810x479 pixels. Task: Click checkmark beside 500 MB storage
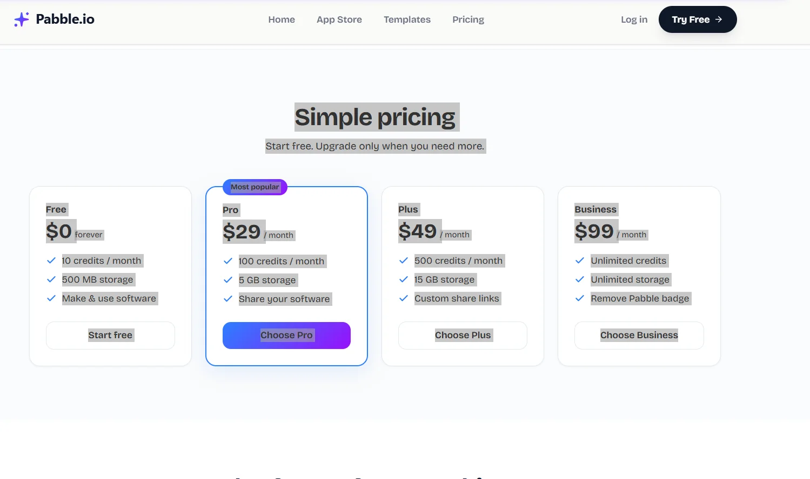point(51,279)
